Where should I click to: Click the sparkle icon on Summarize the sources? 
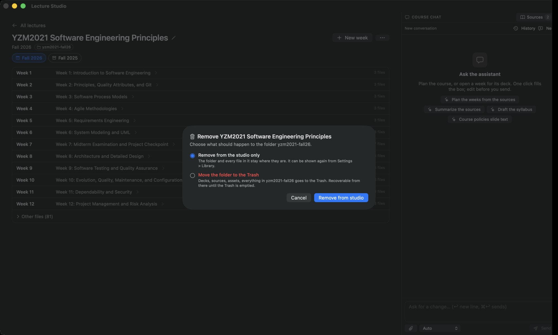tap(430, 109)
